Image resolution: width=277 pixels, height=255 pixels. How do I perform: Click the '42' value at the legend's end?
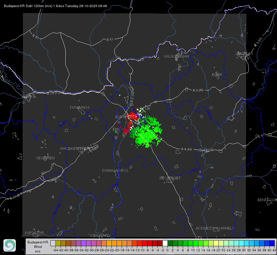coord(274,250)
